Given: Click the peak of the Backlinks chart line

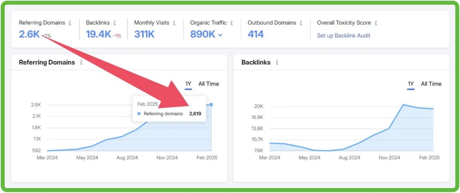Looking at the screenshot, I should point(403,104).
